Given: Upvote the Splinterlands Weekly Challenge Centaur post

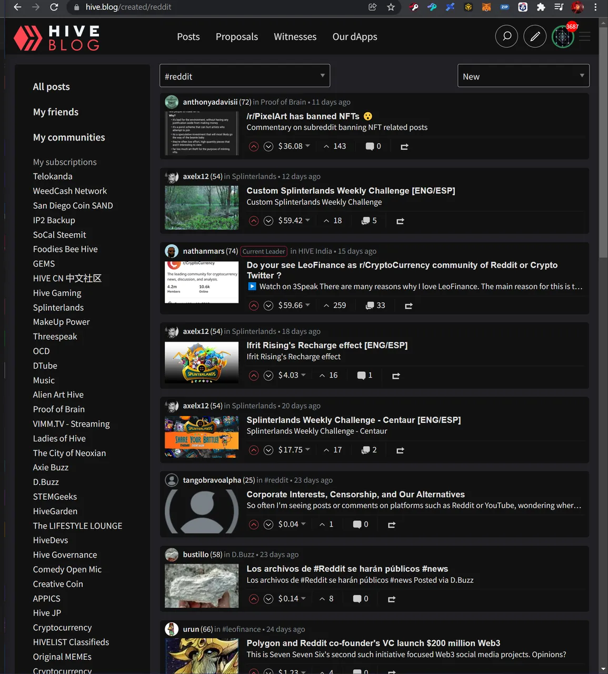Looking at the screenshot, I should point(254,450).
